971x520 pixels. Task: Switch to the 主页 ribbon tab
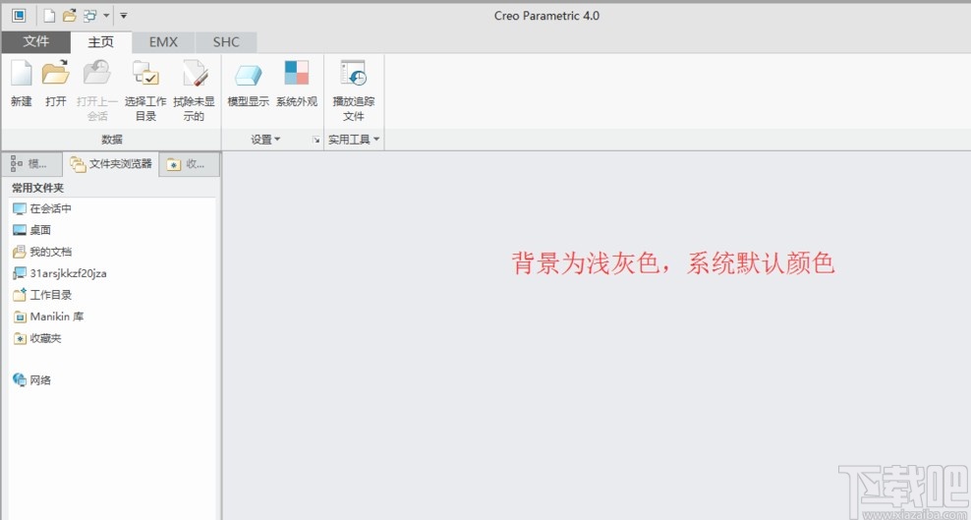tap(101, 41)
